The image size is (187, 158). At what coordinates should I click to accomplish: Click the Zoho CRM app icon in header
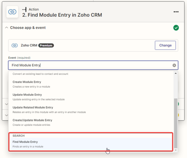point(12,12)
